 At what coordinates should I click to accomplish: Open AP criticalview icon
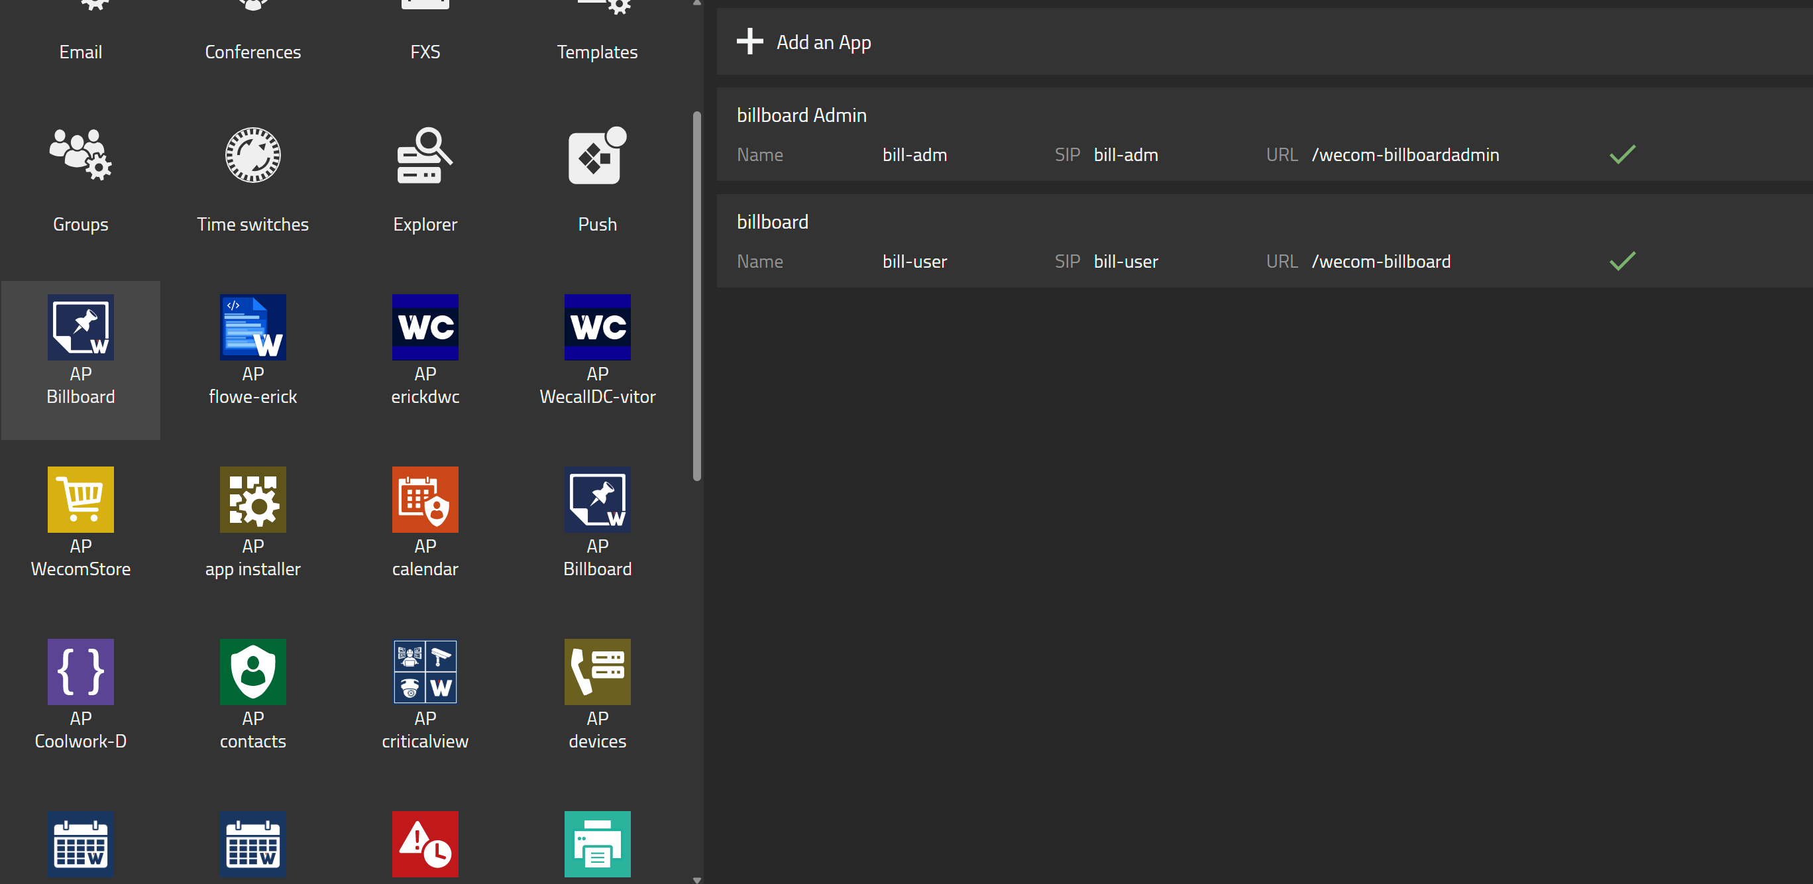(424, 672)
